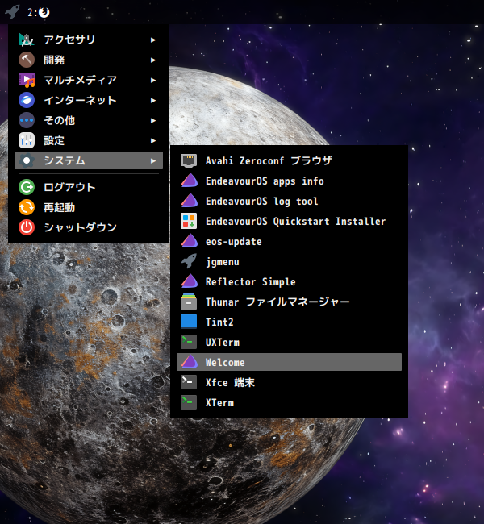Click the マルチメディア film and music icon
Viewport: 484px width, 524px height.
(x=27, y=80)
